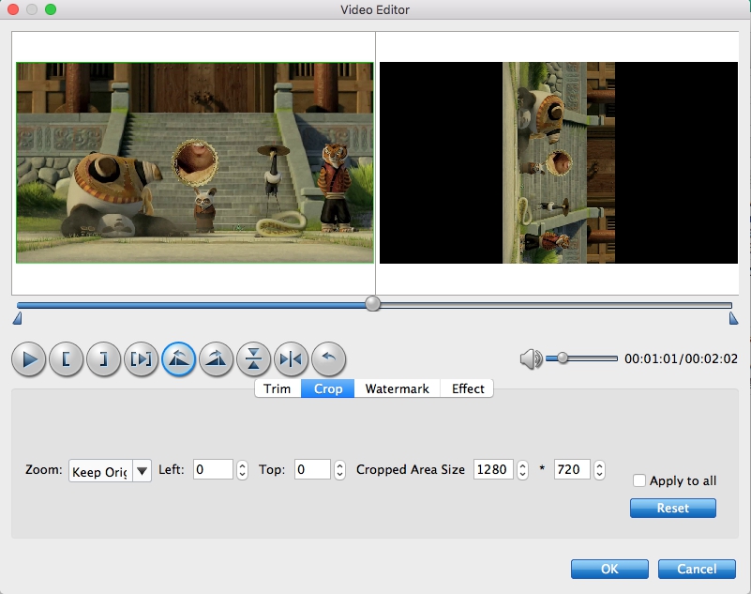
Task: Click the 00:01:01/00:02:02 time display
Action: pos(681,358)
